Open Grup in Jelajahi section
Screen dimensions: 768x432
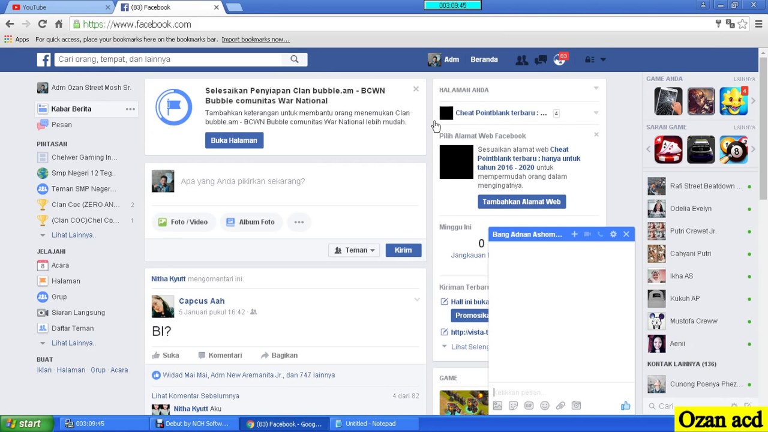pos(59,297)
